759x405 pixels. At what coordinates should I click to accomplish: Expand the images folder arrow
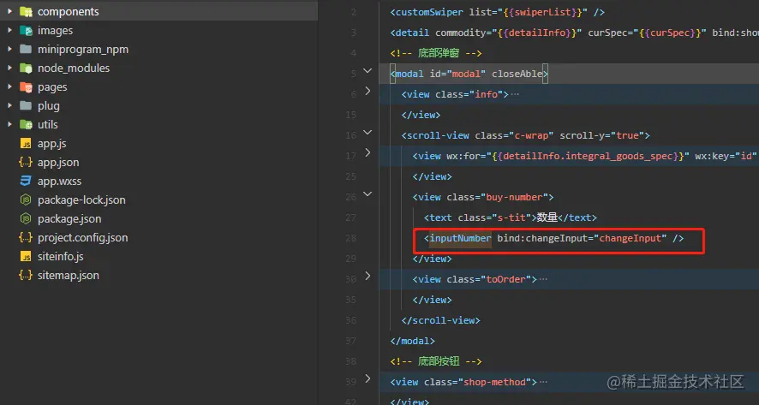[x=9, y=31]
